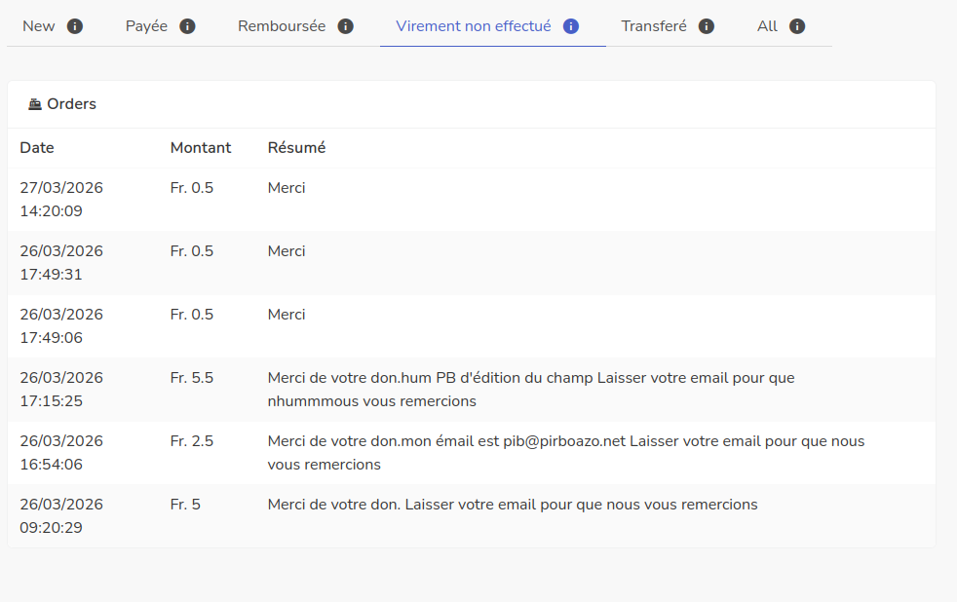
Task: Click the Résumé column header
Action: click(x=296, y=148)
